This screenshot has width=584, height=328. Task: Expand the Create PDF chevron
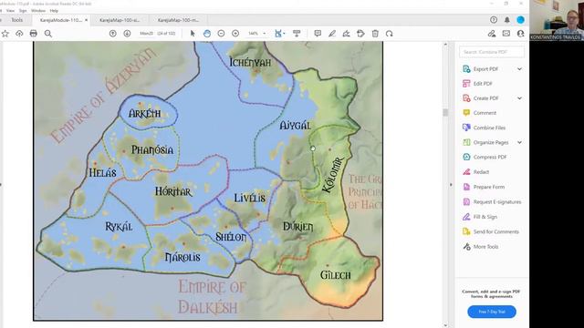coord(519,98)
